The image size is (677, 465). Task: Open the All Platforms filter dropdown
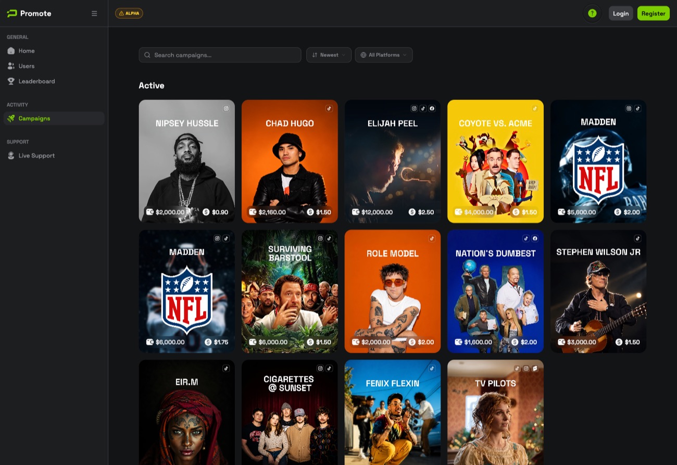[x=384, y=55]
